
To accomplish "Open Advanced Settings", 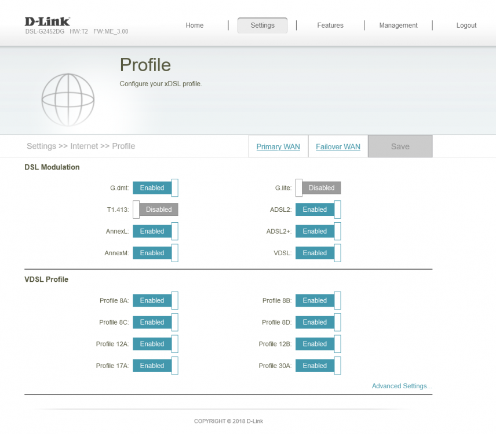I will point(402,386).
